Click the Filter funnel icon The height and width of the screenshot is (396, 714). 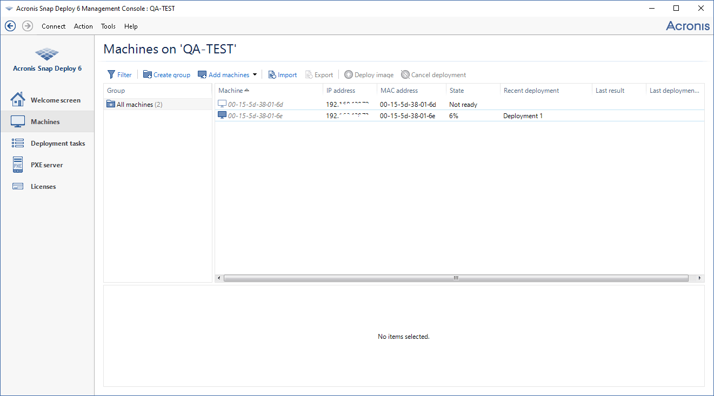coord(111,74)
